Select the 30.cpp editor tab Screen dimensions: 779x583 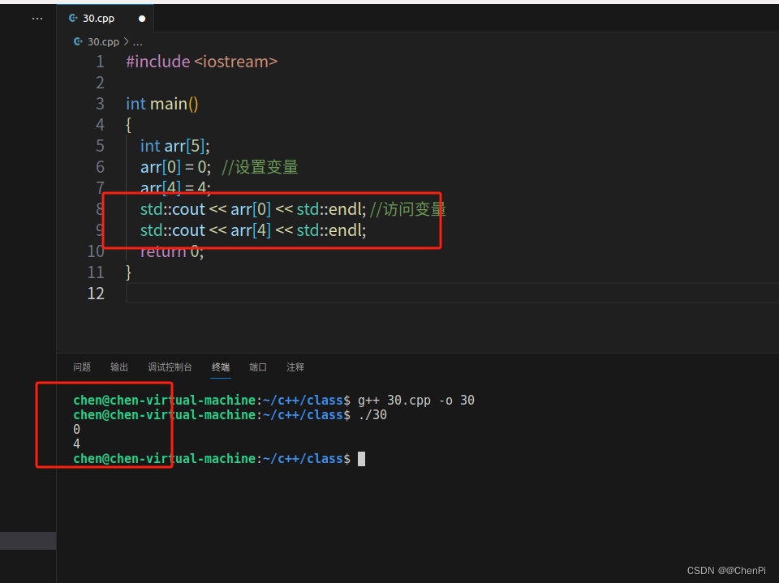coord(105,19)
